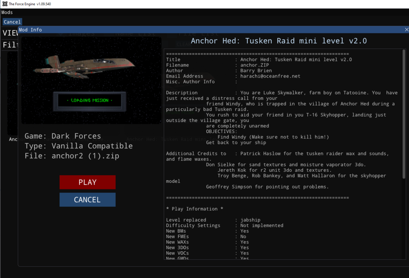Click the blue CANCEL button in Mod Info
This screenshot has height=278, width=409.
click(x=87, y=200)
